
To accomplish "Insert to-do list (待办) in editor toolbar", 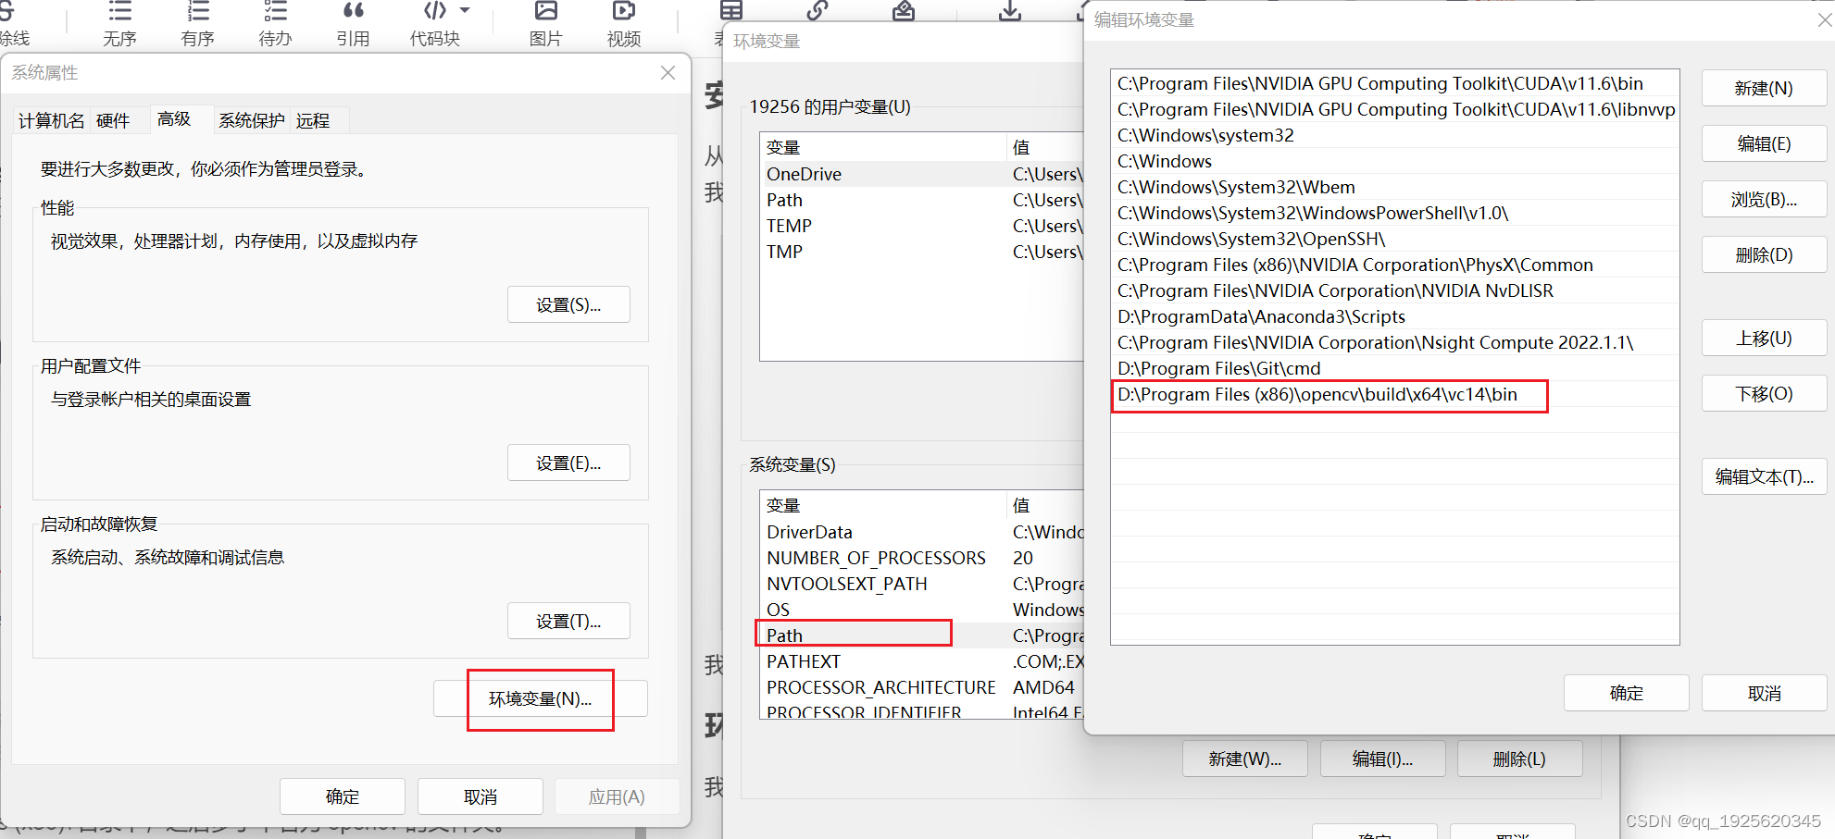I will point(275,24).
